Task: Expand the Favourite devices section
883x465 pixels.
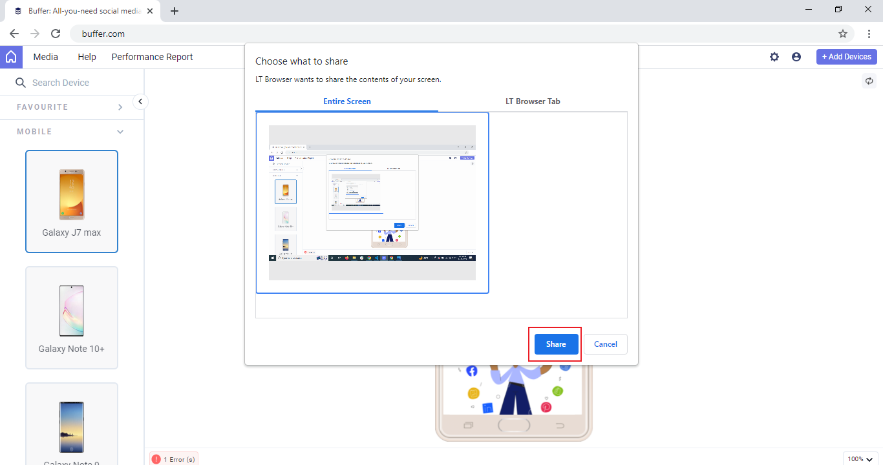Action: tap(120, 107)
